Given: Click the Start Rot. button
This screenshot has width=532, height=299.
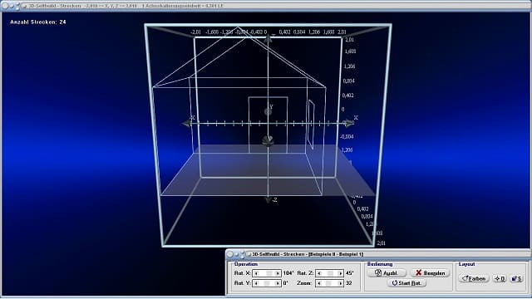Looking at the screenshot, I should pyautogui.click(x=406, y=283).
